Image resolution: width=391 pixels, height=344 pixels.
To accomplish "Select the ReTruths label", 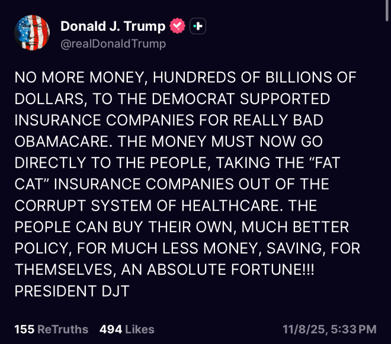I will pyautogui.click(x=63, y=329).
